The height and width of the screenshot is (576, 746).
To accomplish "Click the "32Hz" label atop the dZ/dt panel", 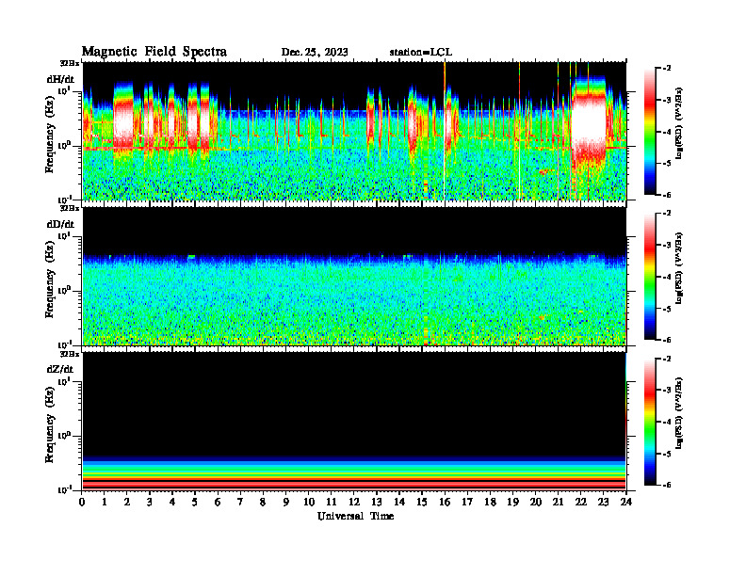I will [70, 354].
